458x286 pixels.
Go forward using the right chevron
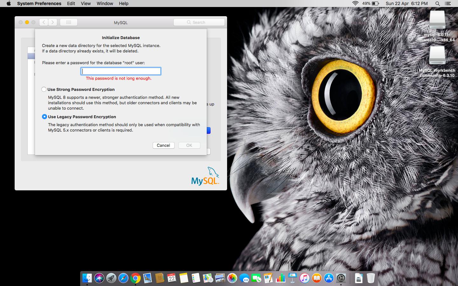pos(53,22)
